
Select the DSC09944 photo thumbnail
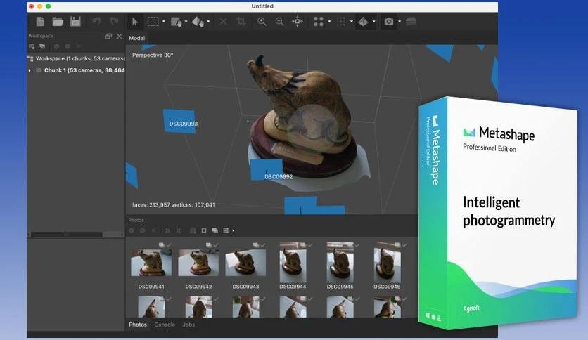293,262
